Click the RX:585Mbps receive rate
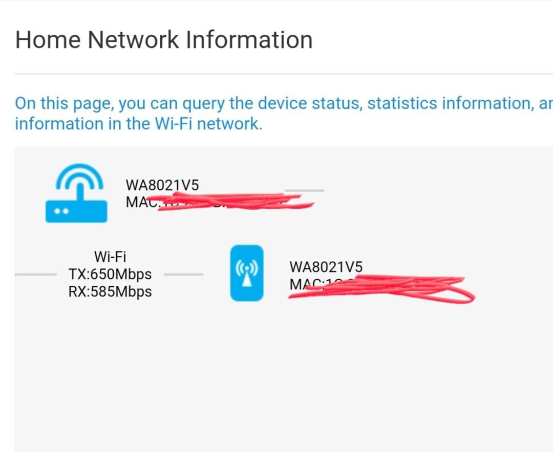553x452 pixels. coord(110,291)
